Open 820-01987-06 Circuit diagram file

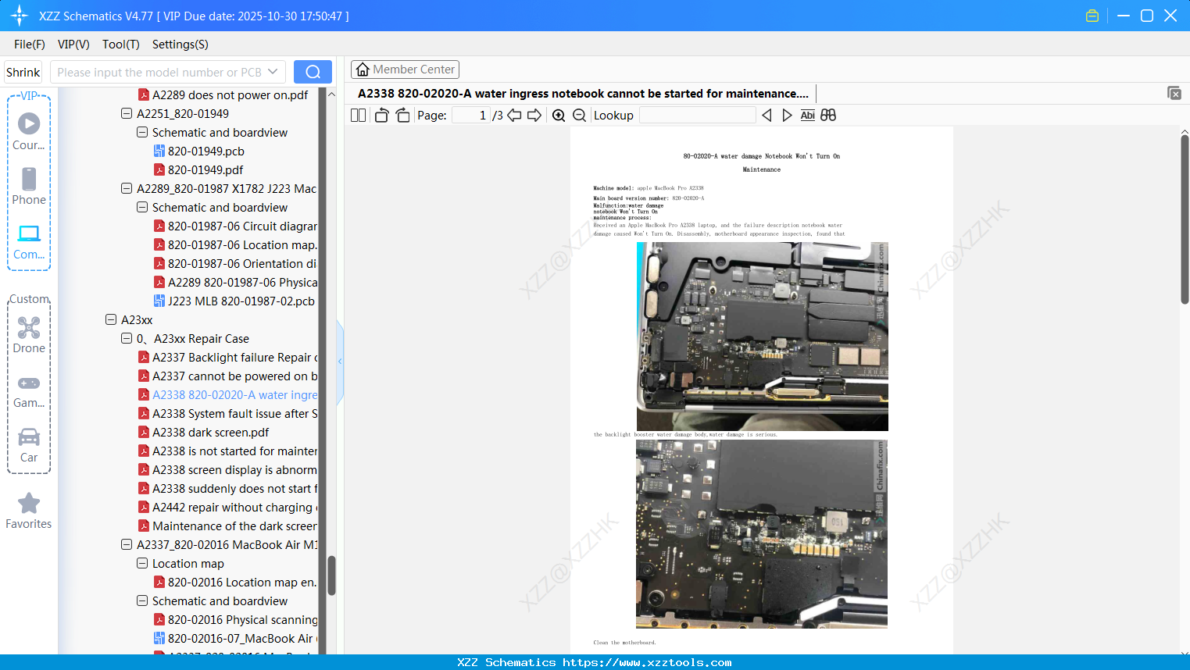click(x=235, y=226)
